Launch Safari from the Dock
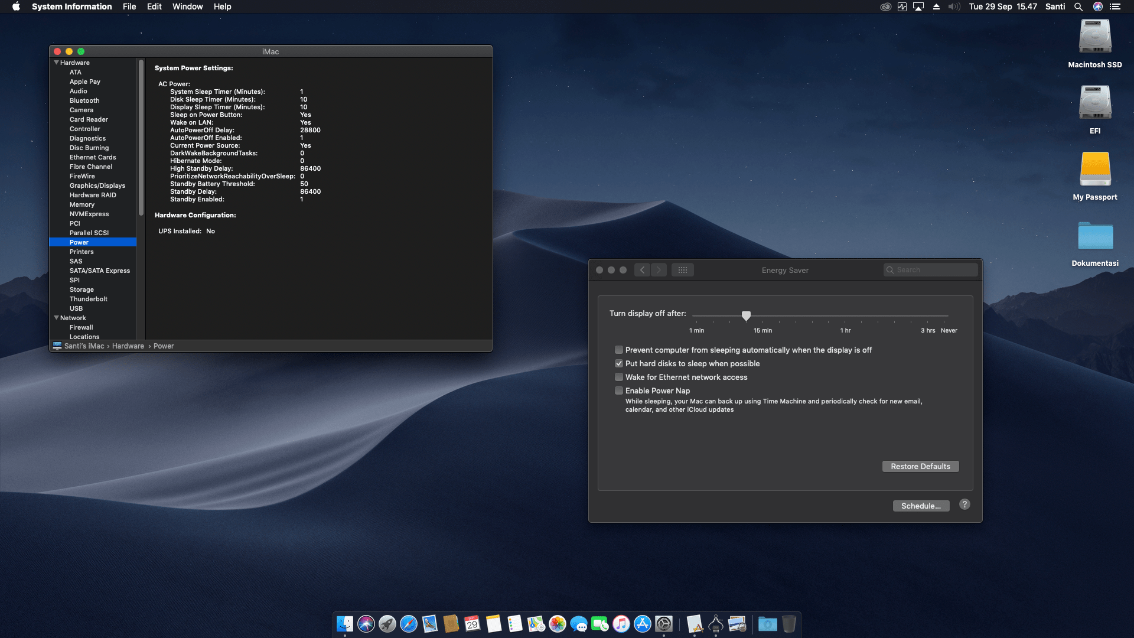1134x638 pixels. click(x=408, y=624)
